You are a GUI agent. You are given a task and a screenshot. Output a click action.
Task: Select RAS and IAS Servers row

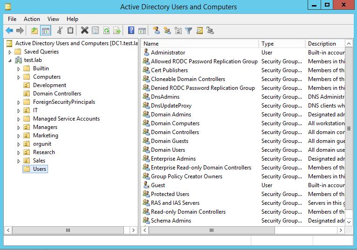click(244, 203)
